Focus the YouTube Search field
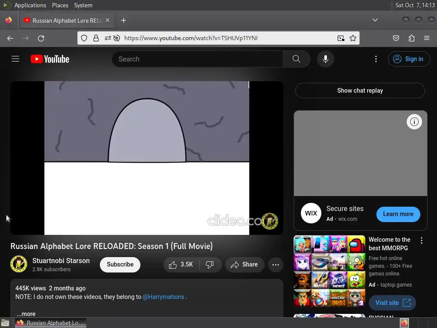Image resolution: width=437 pixels, height=328 pixels. coord(197,59)
